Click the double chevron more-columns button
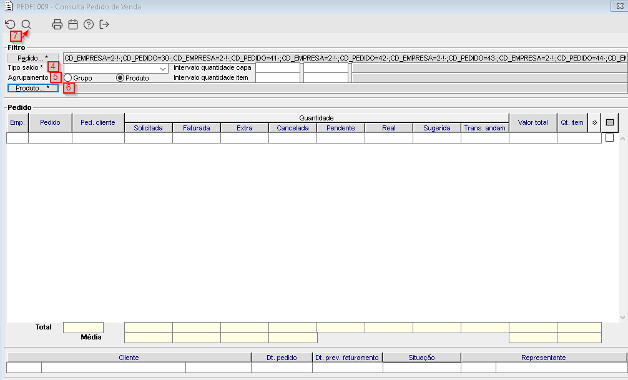The width and height of the screenshot is (628, 380). tap(594, 122)
